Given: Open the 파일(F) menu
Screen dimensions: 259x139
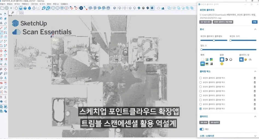Looking at the screenshot, I should (x=2, y=4).
